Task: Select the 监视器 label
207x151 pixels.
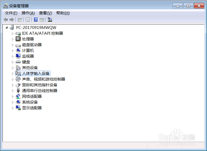Action: coord(28,56)
